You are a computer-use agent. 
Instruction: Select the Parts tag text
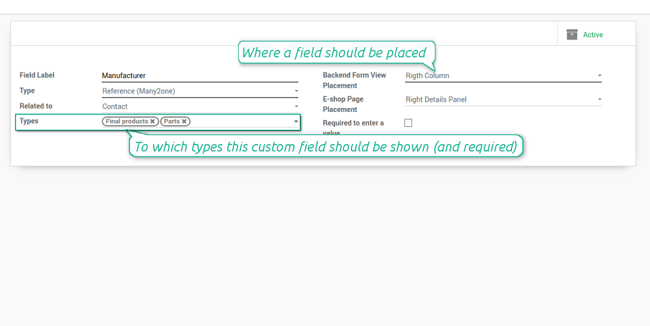point(171,121)
